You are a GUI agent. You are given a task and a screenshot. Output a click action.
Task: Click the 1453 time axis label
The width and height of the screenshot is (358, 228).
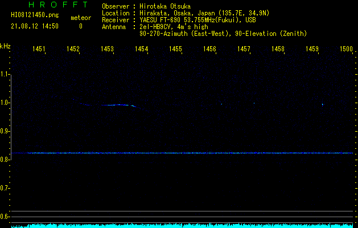(x=107, y=49)
